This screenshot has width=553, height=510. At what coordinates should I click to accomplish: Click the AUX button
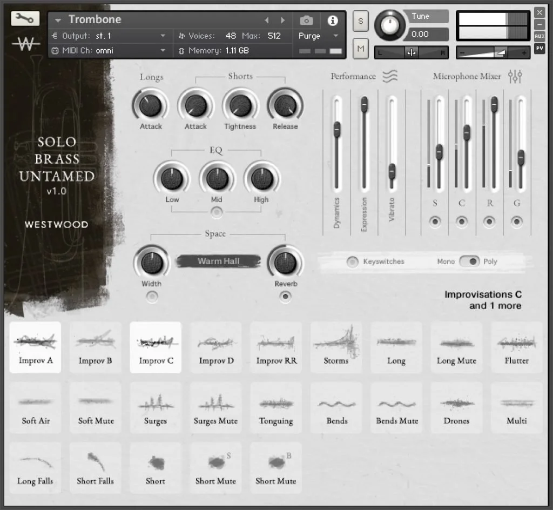(539, 36)
